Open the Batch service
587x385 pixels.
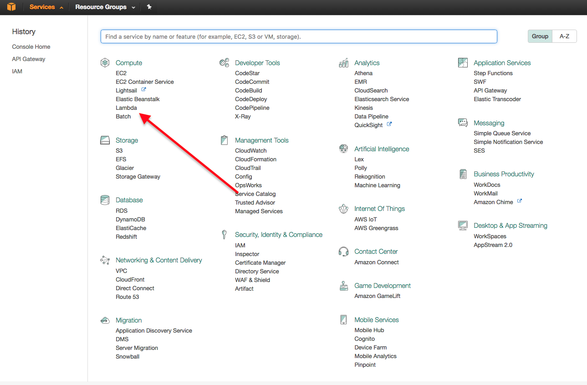[123, 117]
